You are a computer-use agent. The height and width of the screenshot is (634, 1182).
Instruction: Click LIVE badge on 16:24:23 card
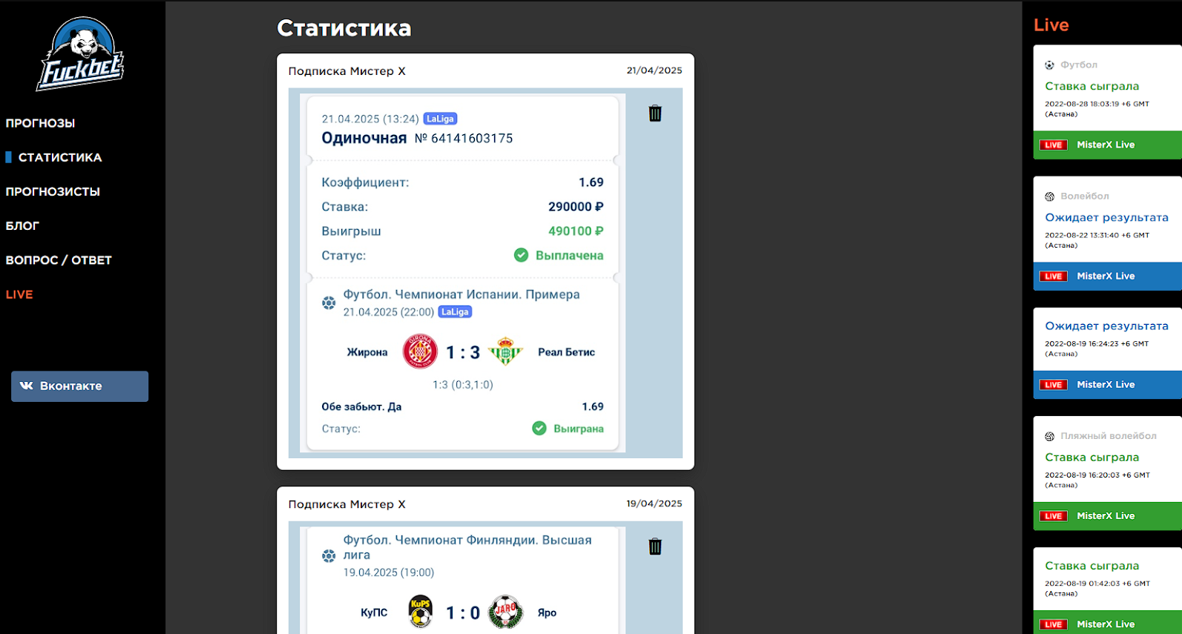tap(1054, 385)
